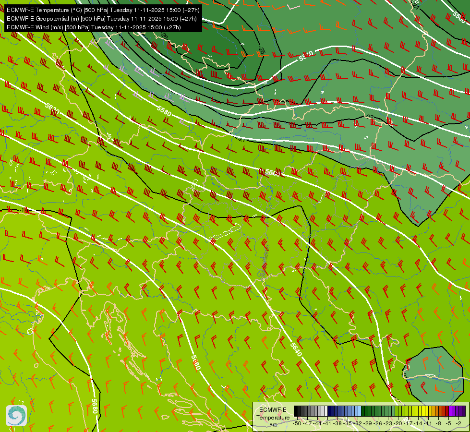470x432 pixels.
Task: Click the -20 tick label on legend
Action: click(398, 423)
